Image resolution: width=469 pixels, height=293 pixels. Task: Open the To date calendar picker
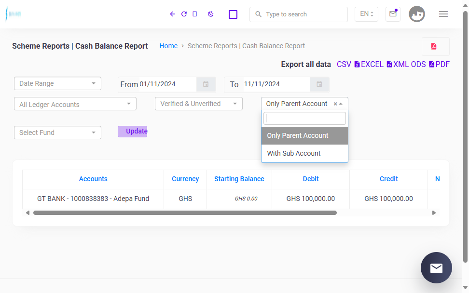point(319,84)
